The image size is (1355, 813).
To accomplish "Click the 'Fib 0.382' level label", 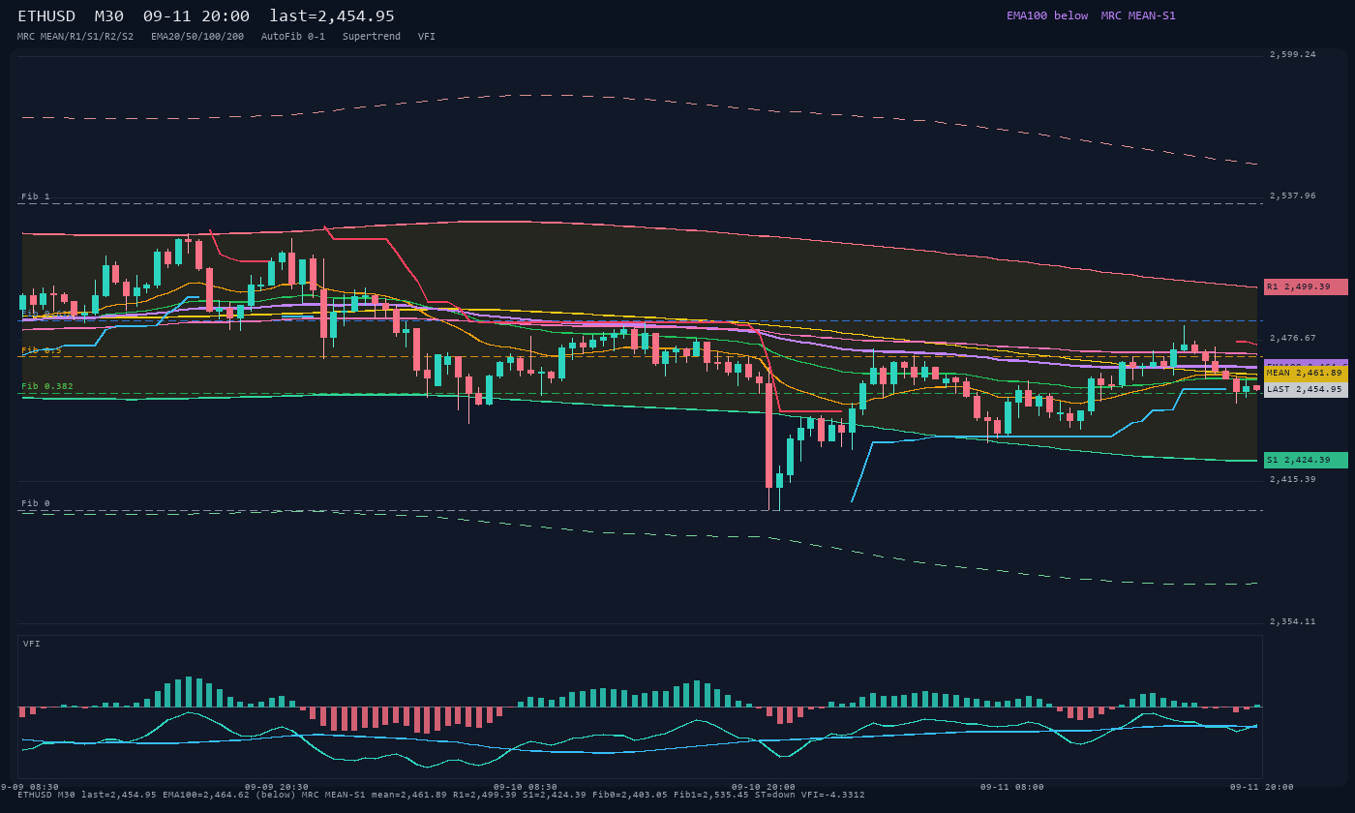I will (47, 386).
